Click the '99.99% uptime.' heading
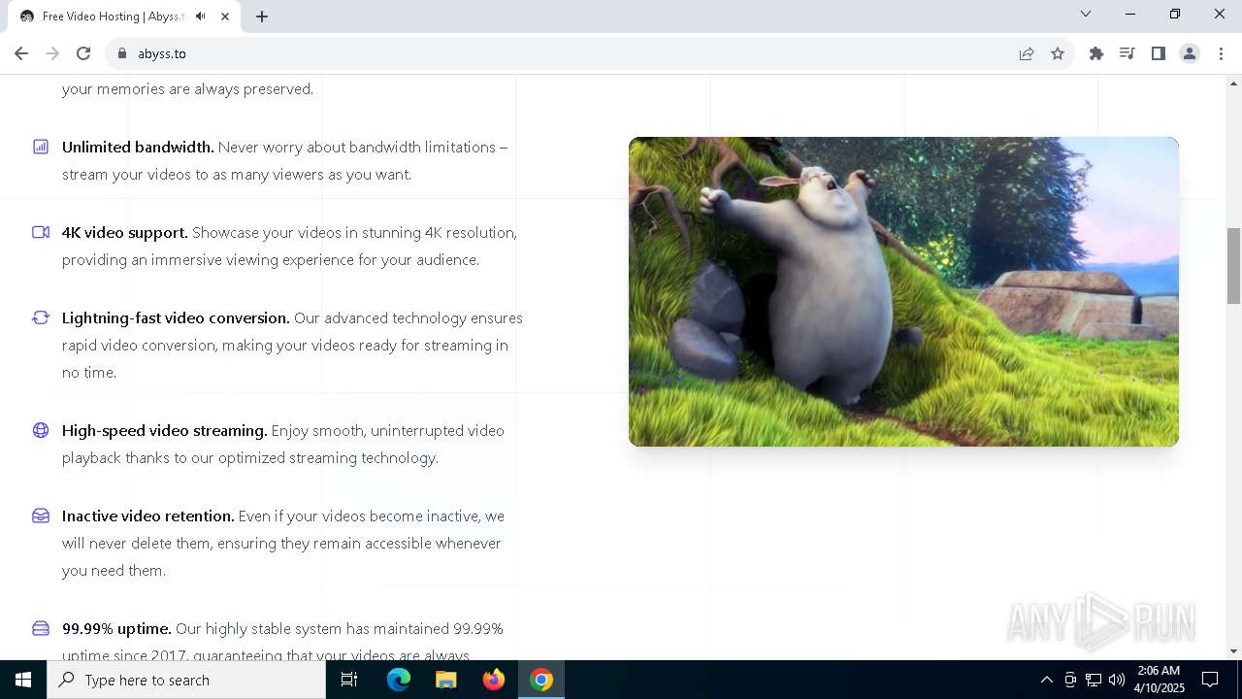The width and height of the screenshot is (1242, 699). coord(116,628)
